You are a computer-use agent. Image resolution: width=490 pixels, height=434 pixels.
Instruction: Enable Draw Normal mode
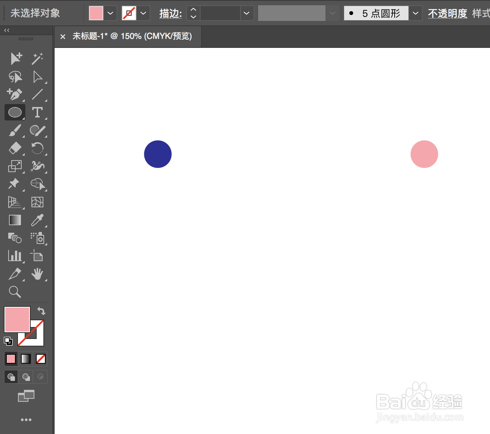[11, 377]
